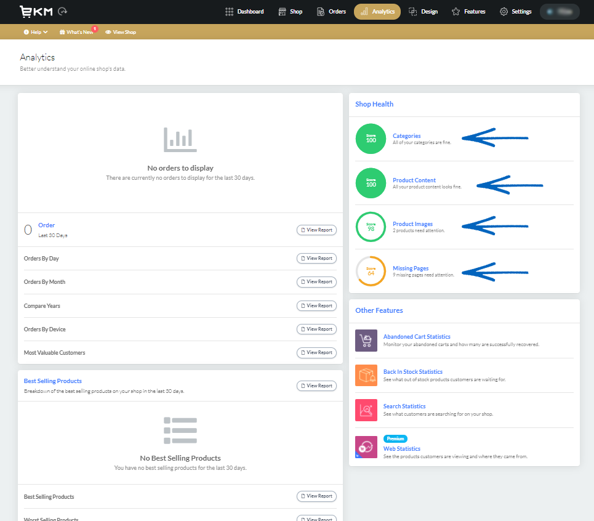The height and width of the screenshot is (521, 594).
Task: Switch to the Analytics tab
Action: click(x=377, y=11)
